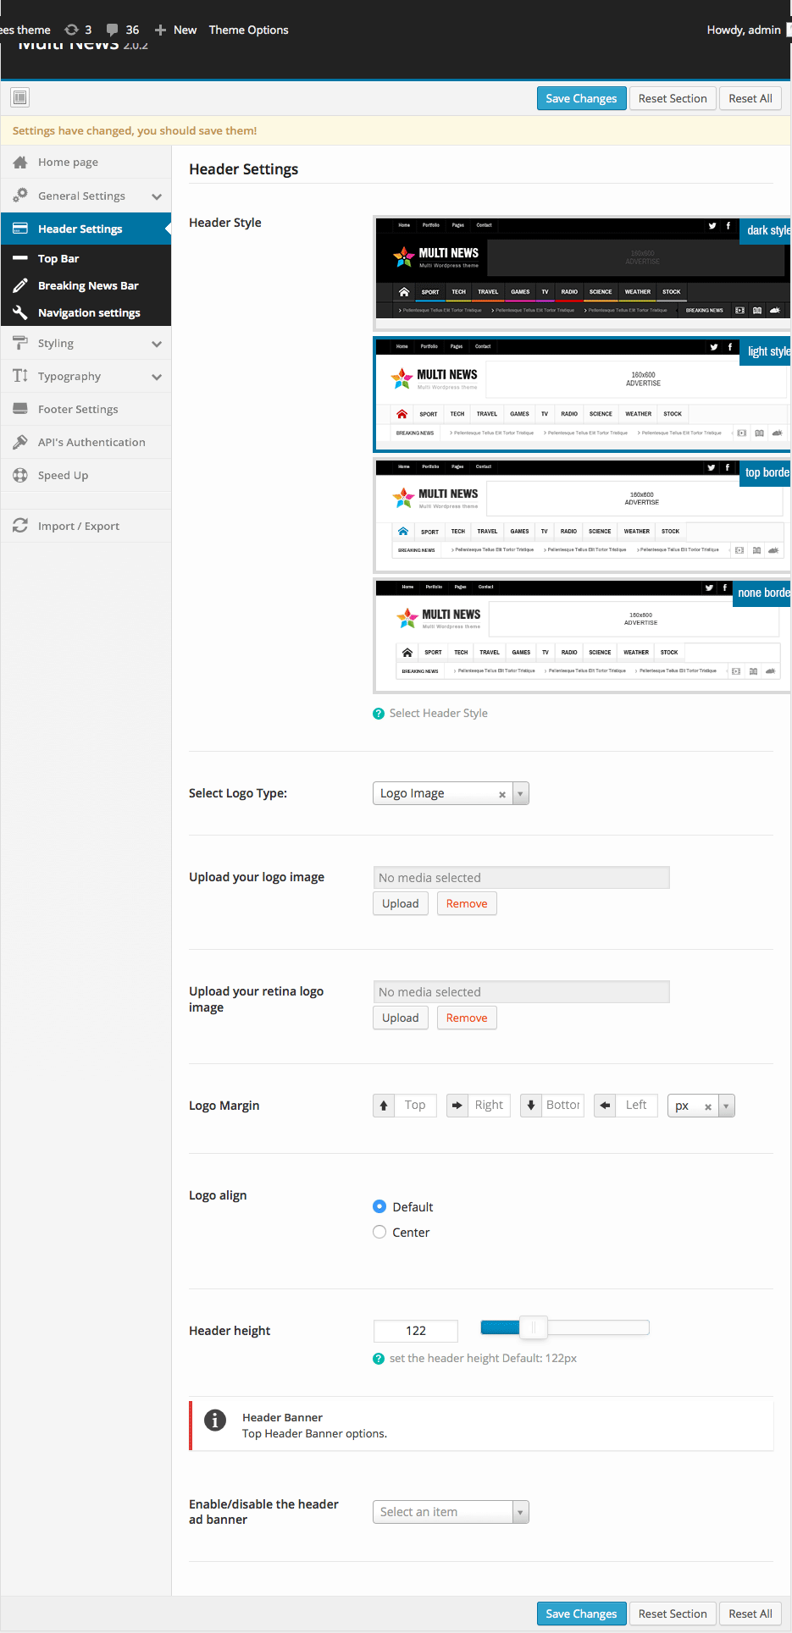
Task: Click the Right margin arrow icon
Action: click(457, 1106)
